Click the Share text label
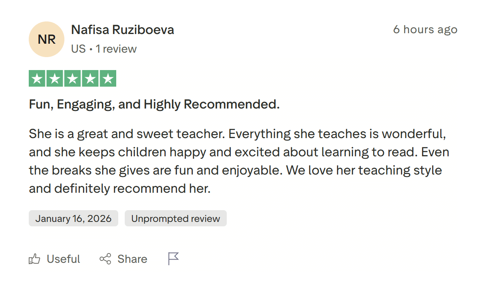The width and height of the screenshot is (490, 296). click(x=132, y=259)
